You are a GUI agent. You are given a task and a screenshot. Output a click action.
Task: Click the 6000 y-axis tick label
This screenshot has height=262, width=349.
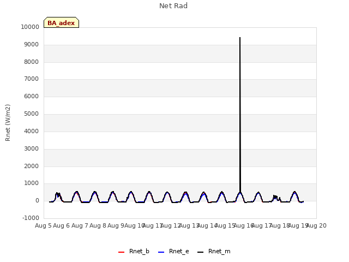tap(31, 96)
